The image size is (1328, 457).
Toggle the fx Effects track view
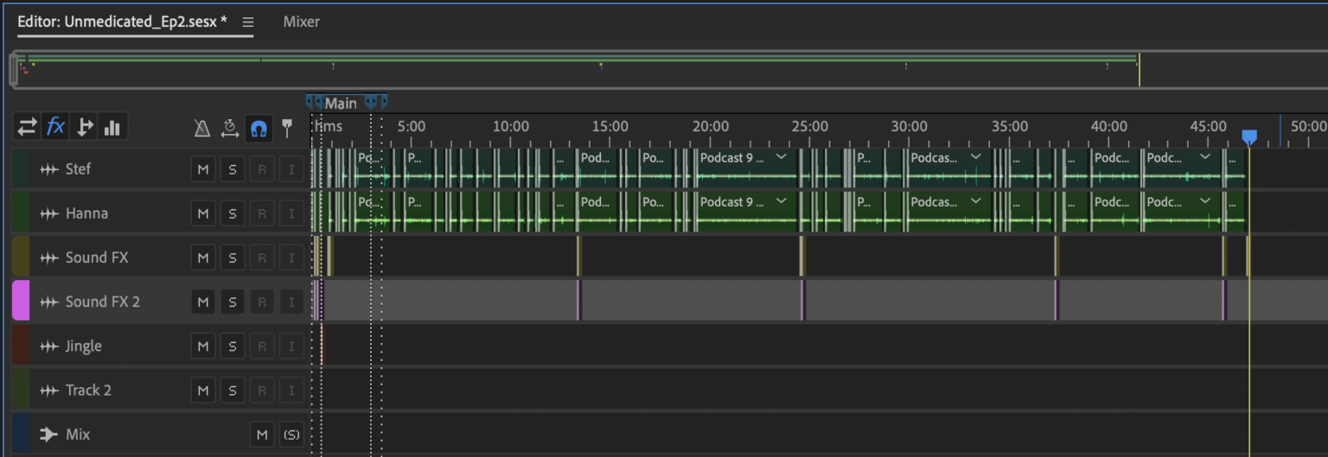[55, 128]
